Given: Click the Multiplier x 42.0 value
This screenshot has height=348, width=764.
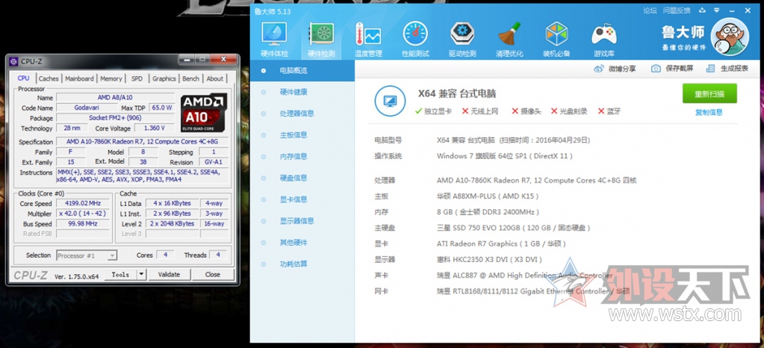Looking at the screenshot, I should [82, 214].
